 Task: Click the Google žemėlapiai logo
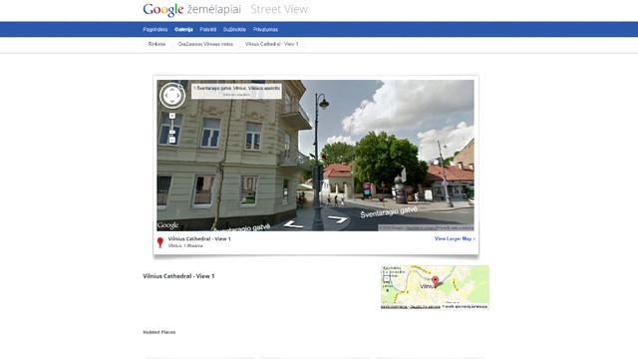(x=191, y=9)
